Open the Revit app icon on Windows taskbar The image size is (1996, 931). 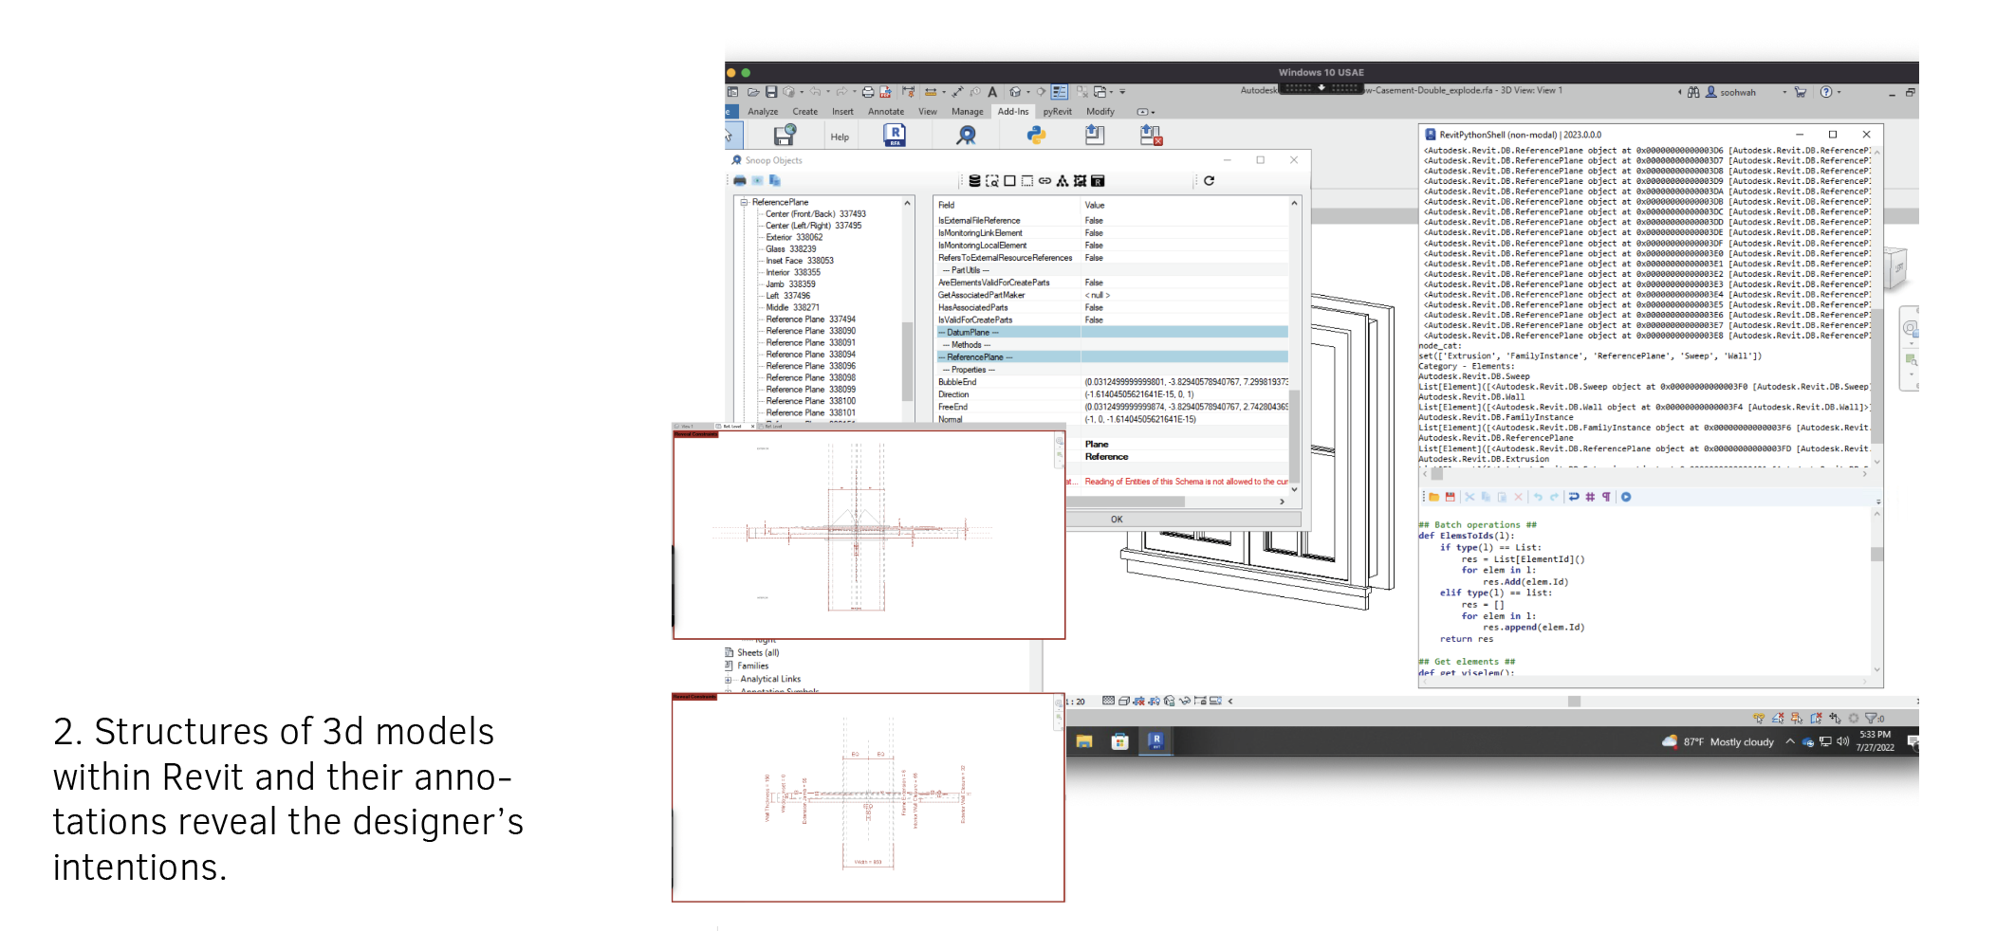(x=1155, y=741)
